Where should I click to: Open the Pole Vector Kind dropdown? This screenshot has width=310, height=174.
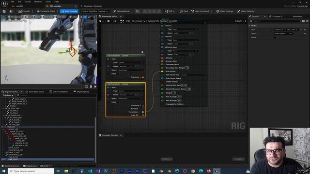[193, 75]
